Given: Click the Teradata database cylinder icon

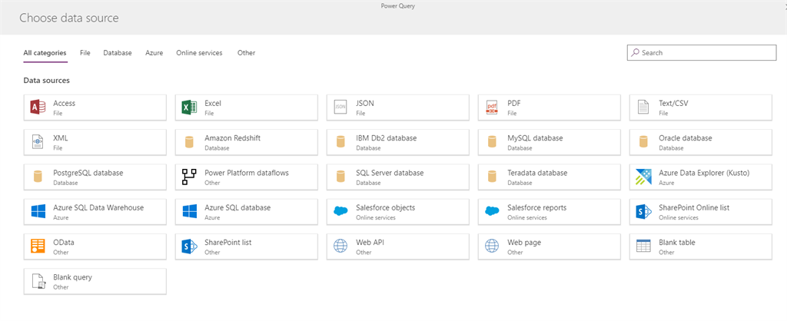Looking at the screenshot, I should pos(492,177).
